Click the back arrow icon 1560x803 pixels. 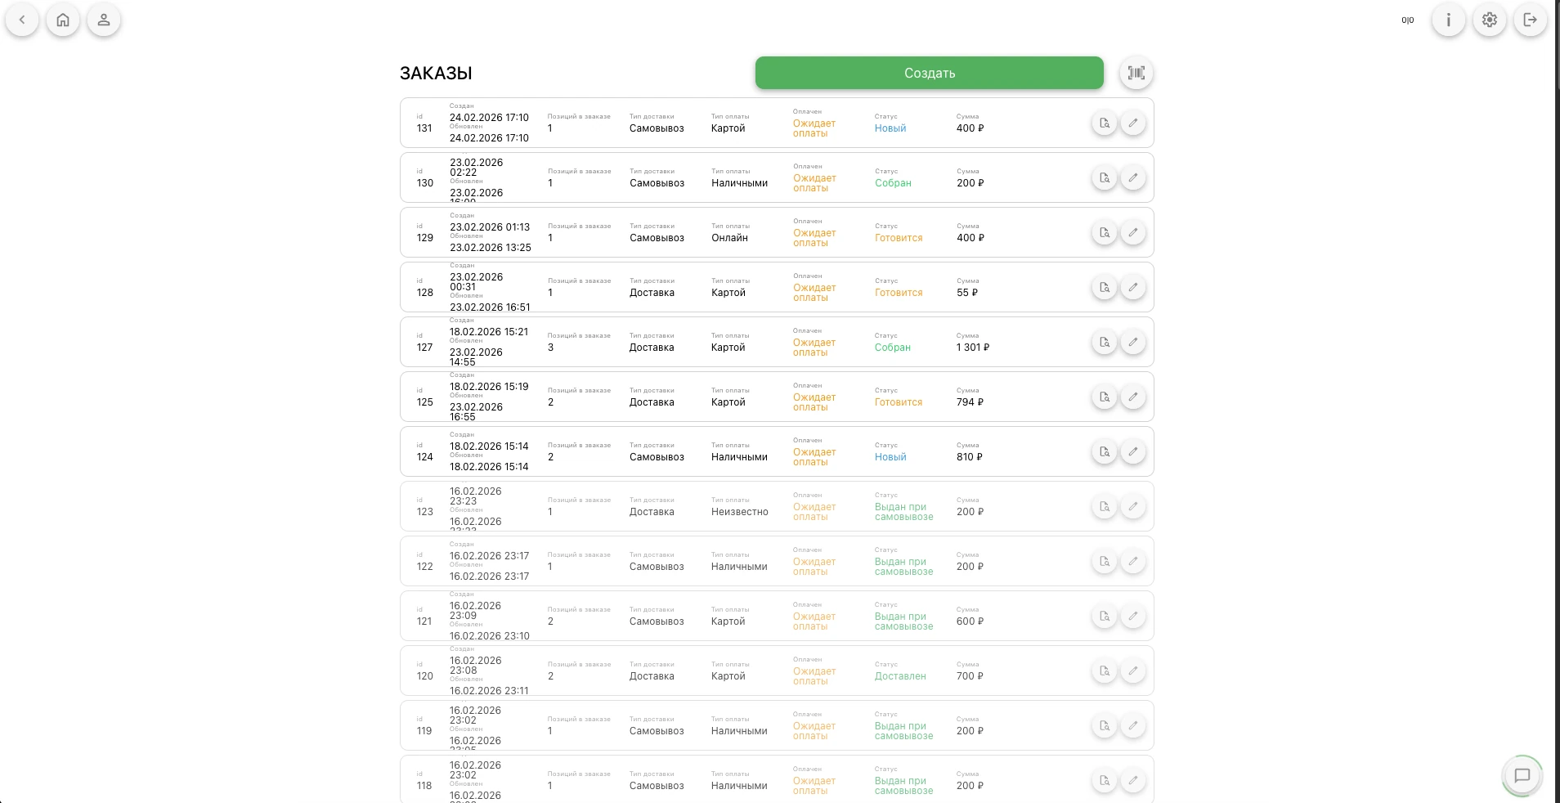pos(22,20)
